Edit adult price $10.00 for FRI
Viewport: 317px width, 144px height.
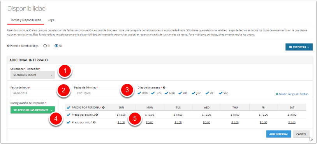(263, 115)
